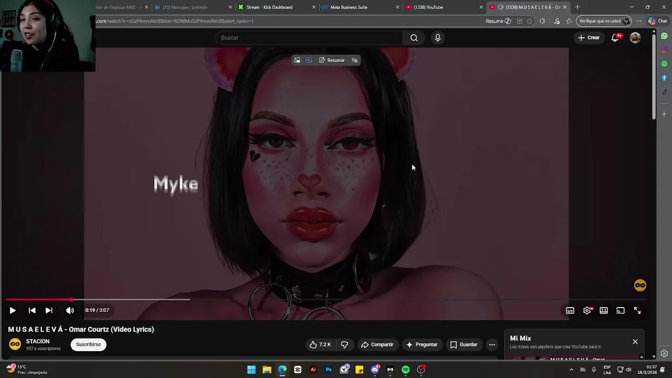This screenshot has height=378, width=672.
Task: Open YouTube notifications bell
Action: [615, 38]
